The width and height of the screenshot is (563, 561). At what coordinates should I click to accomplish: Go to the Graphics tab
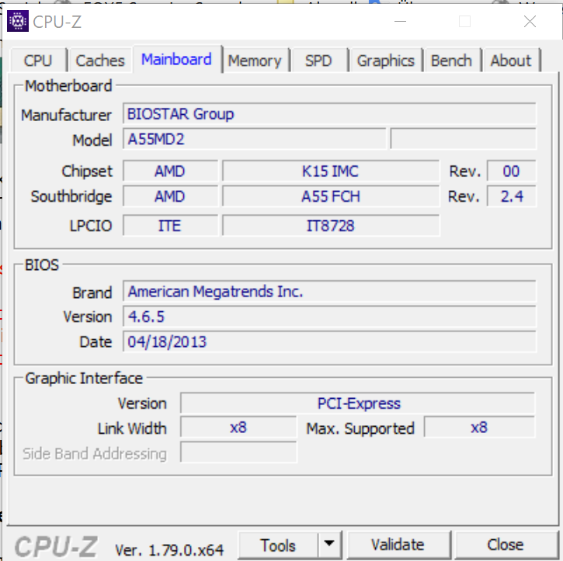pyautogui.click(x=386, y=61)
